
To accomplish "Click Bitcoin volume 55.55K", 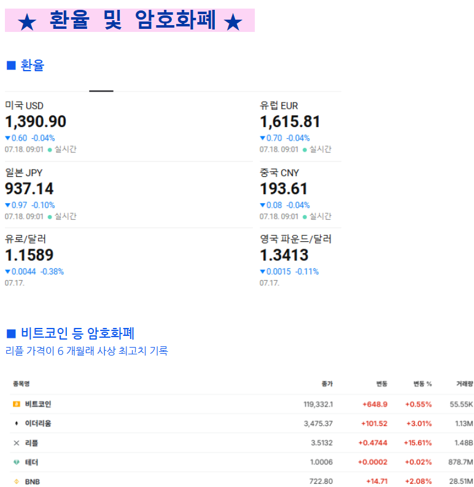I will 461,404.
